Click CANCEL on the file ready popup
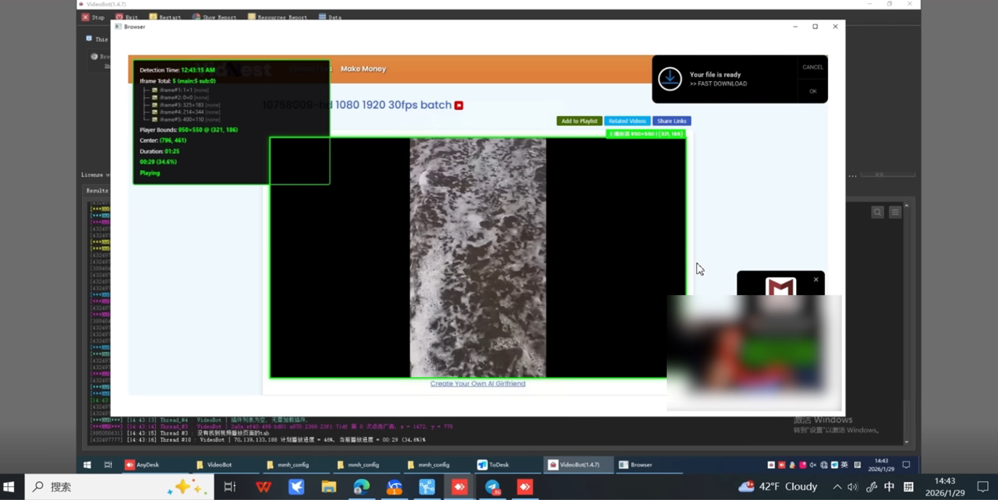This screenshot has height=500, width=998. click(812, 67)
